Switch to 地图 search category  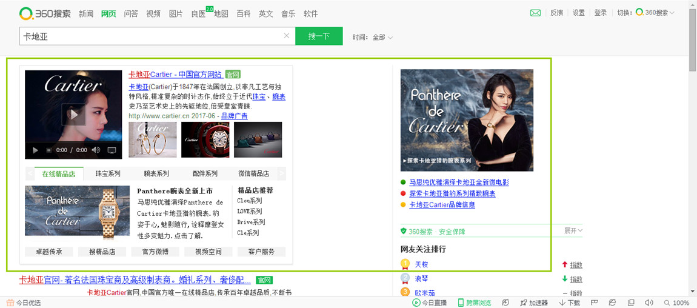pyautogui.click(x=221, y=14)
